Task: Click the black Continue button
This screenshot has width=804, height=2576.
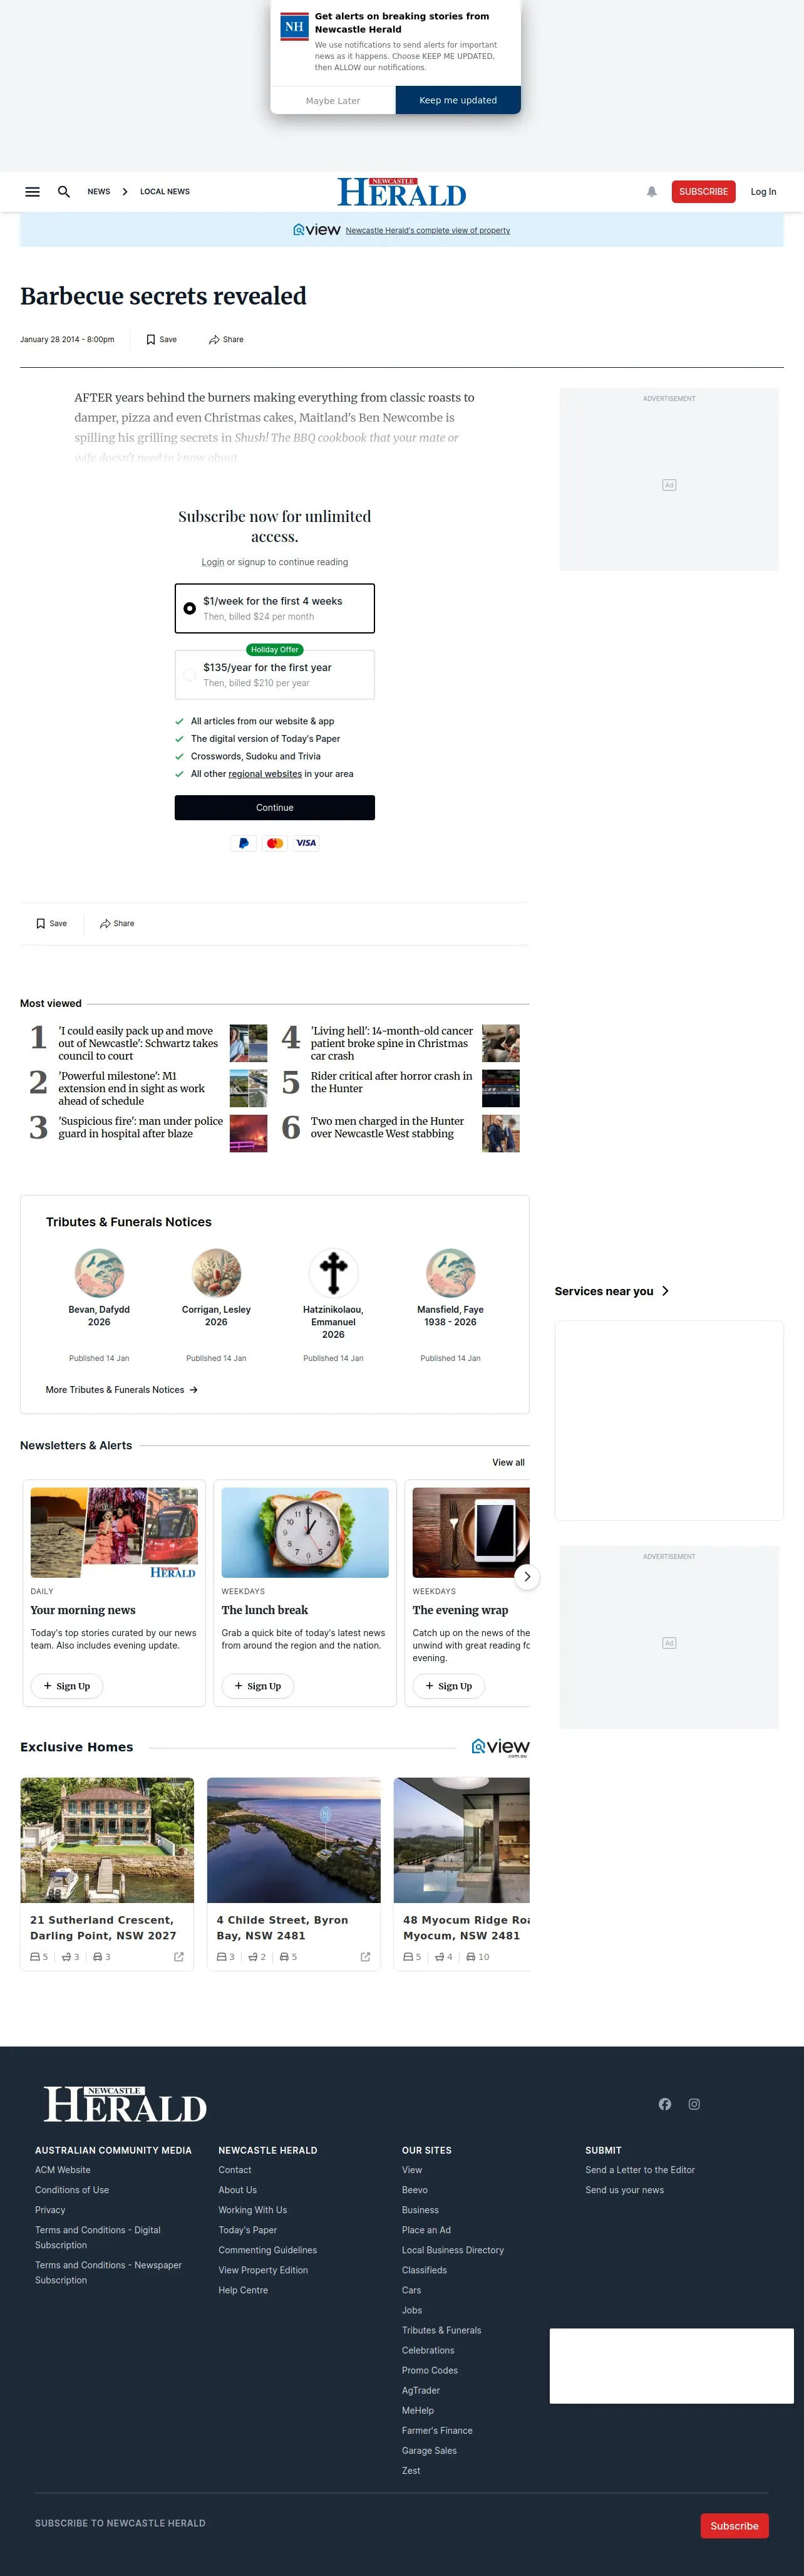Action: tap(275, 808)
